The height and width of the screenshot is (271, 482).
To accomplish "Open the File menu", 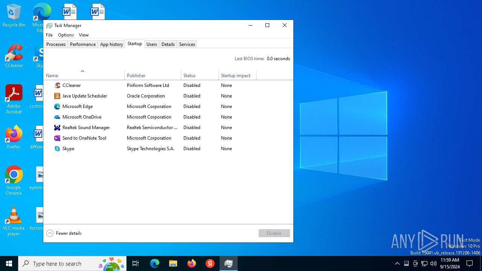I will [x=49, y=35].
